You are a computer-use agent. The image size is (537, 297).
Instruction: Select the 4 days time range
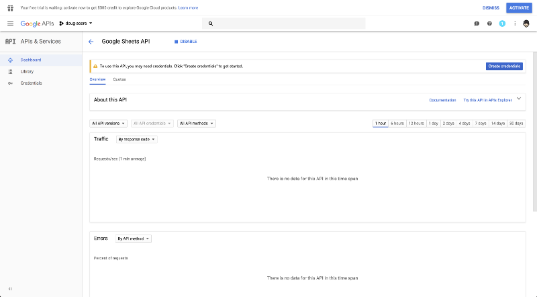(x=465, y=124)
